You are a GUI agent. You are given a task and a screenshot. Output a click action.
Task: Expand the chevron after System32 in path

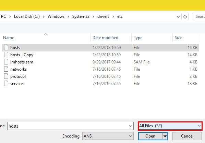tap(93, 16)
